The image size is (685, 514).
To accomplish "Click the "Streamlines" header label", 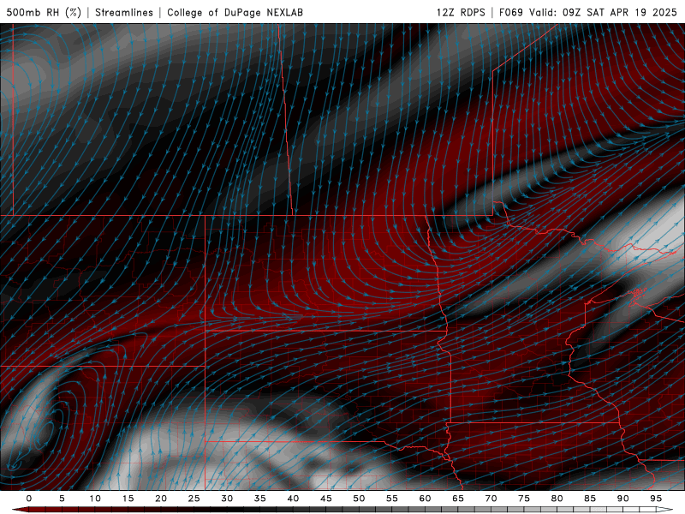I will 124,12.
